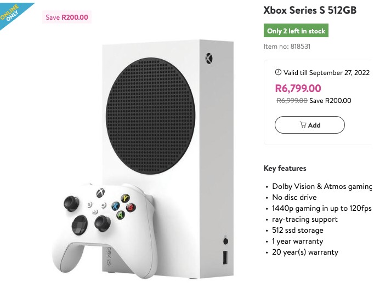The width and height of the screenshot is (374, 293).
Task: Click the USB port on the console front
Action: click(224, 256)
